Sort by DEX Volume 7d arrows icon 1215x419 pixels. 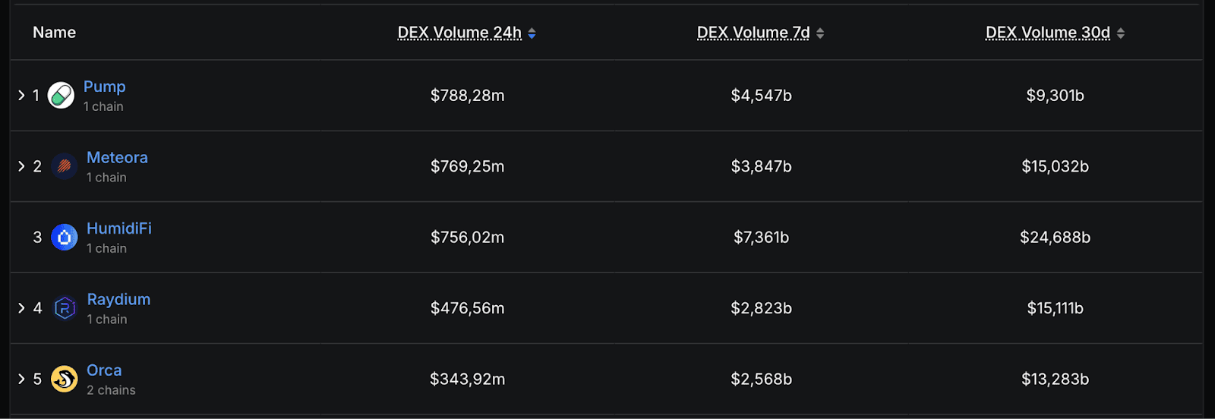point(820,33)
